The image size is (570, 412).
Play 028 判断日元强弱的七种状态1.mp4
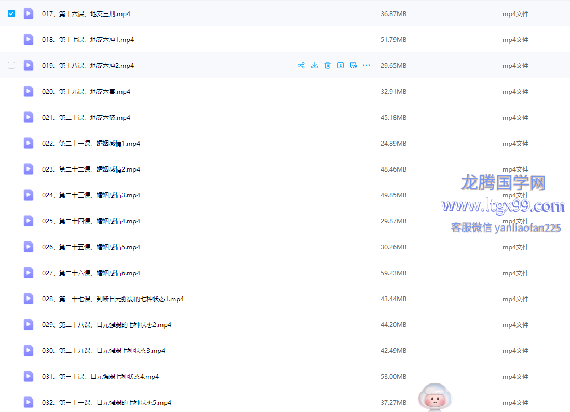click(x=113, y=299)
